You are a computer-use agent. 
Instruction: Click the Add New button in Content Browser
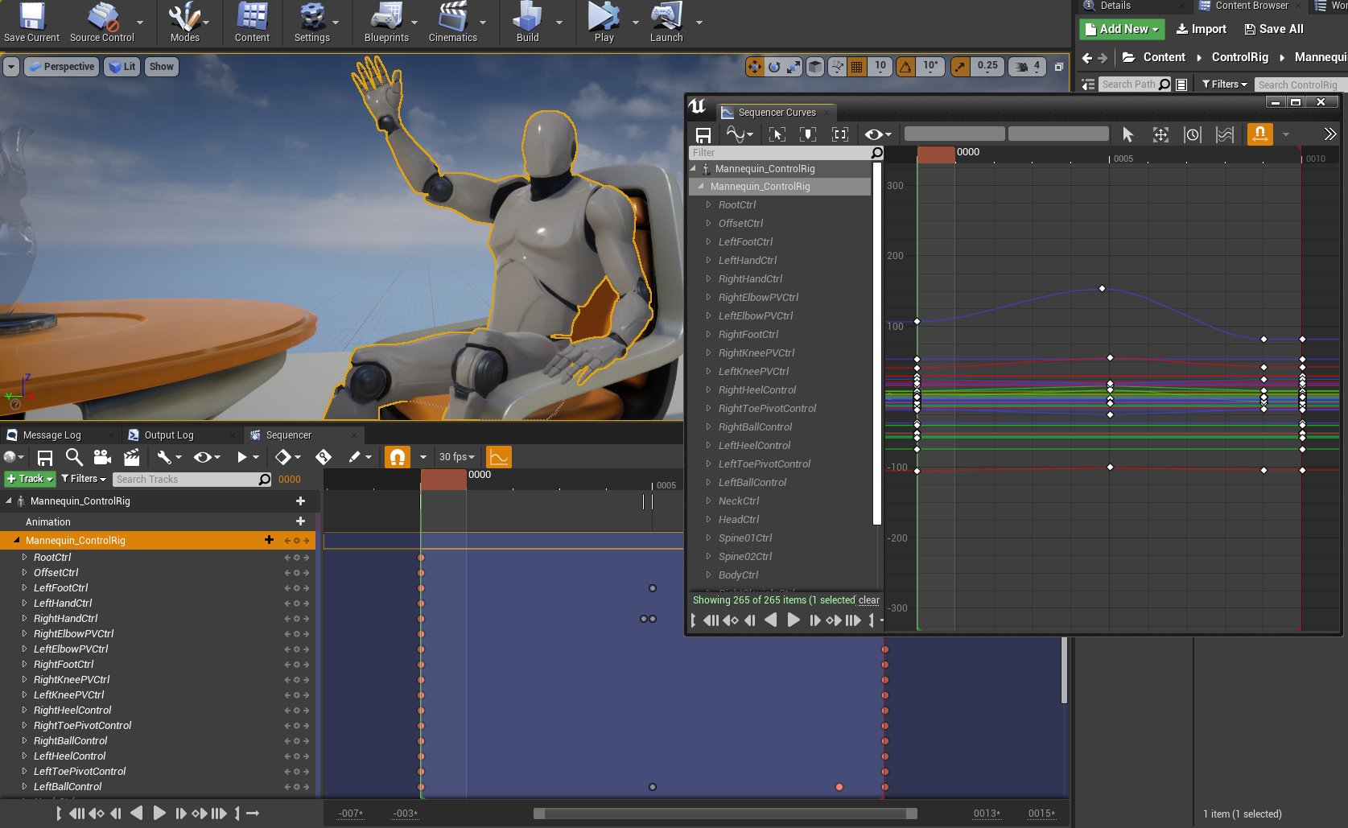pos(1121,29)
